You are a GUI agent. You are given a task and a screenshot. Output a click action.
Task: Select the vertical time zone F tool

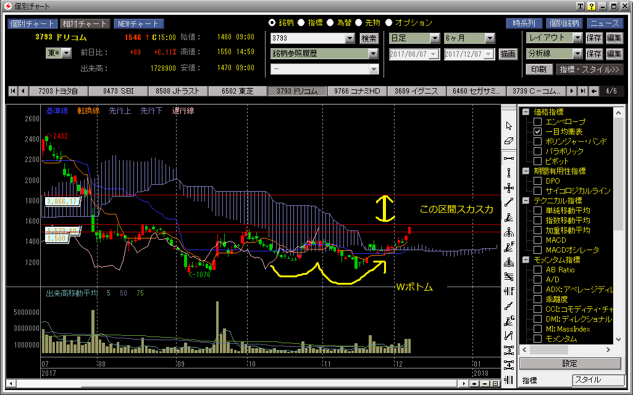point(509,291)
